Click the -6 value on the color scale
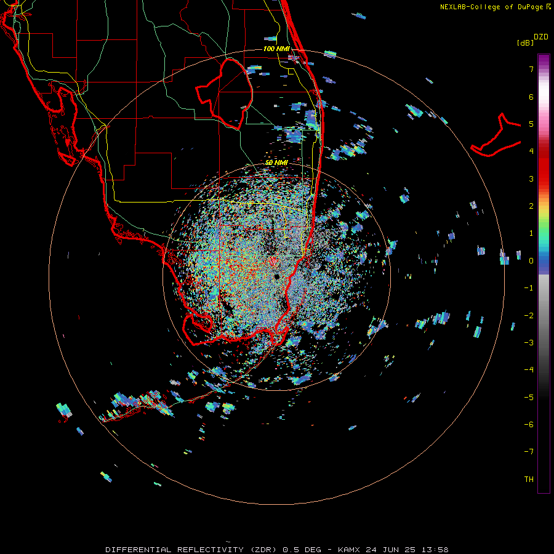 (529, 425)
